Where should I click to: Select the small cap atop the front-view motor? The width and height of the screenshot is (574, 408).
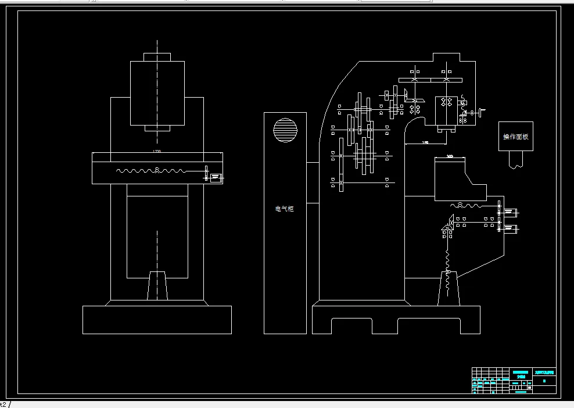(157, 57)
